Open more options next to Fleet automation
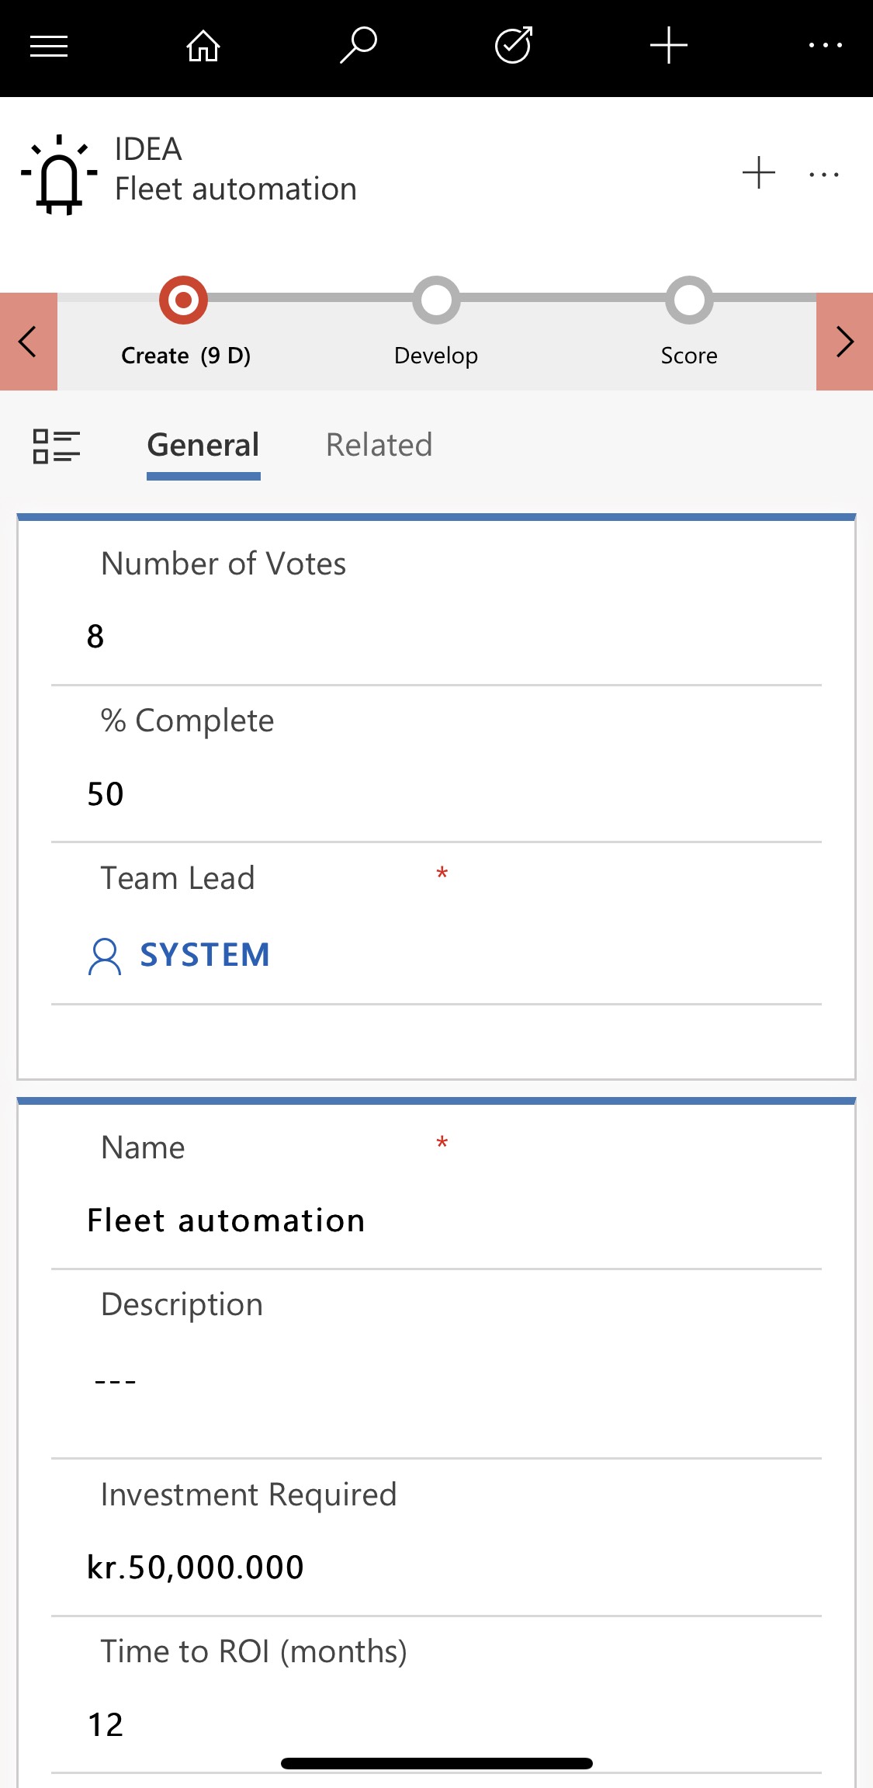The width and height of the screenshot is (873, 1788). (x=823, y=175)
